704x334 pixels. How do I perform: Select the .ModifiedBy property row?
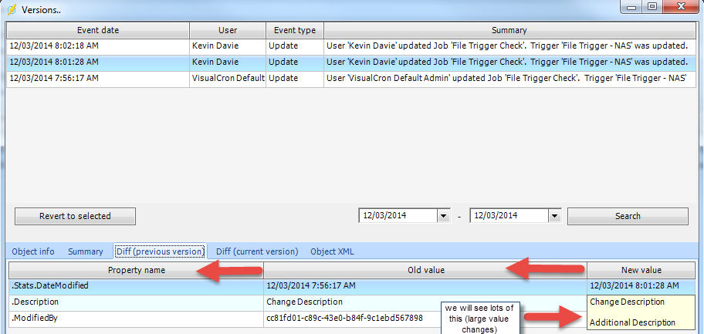[135, 318]
